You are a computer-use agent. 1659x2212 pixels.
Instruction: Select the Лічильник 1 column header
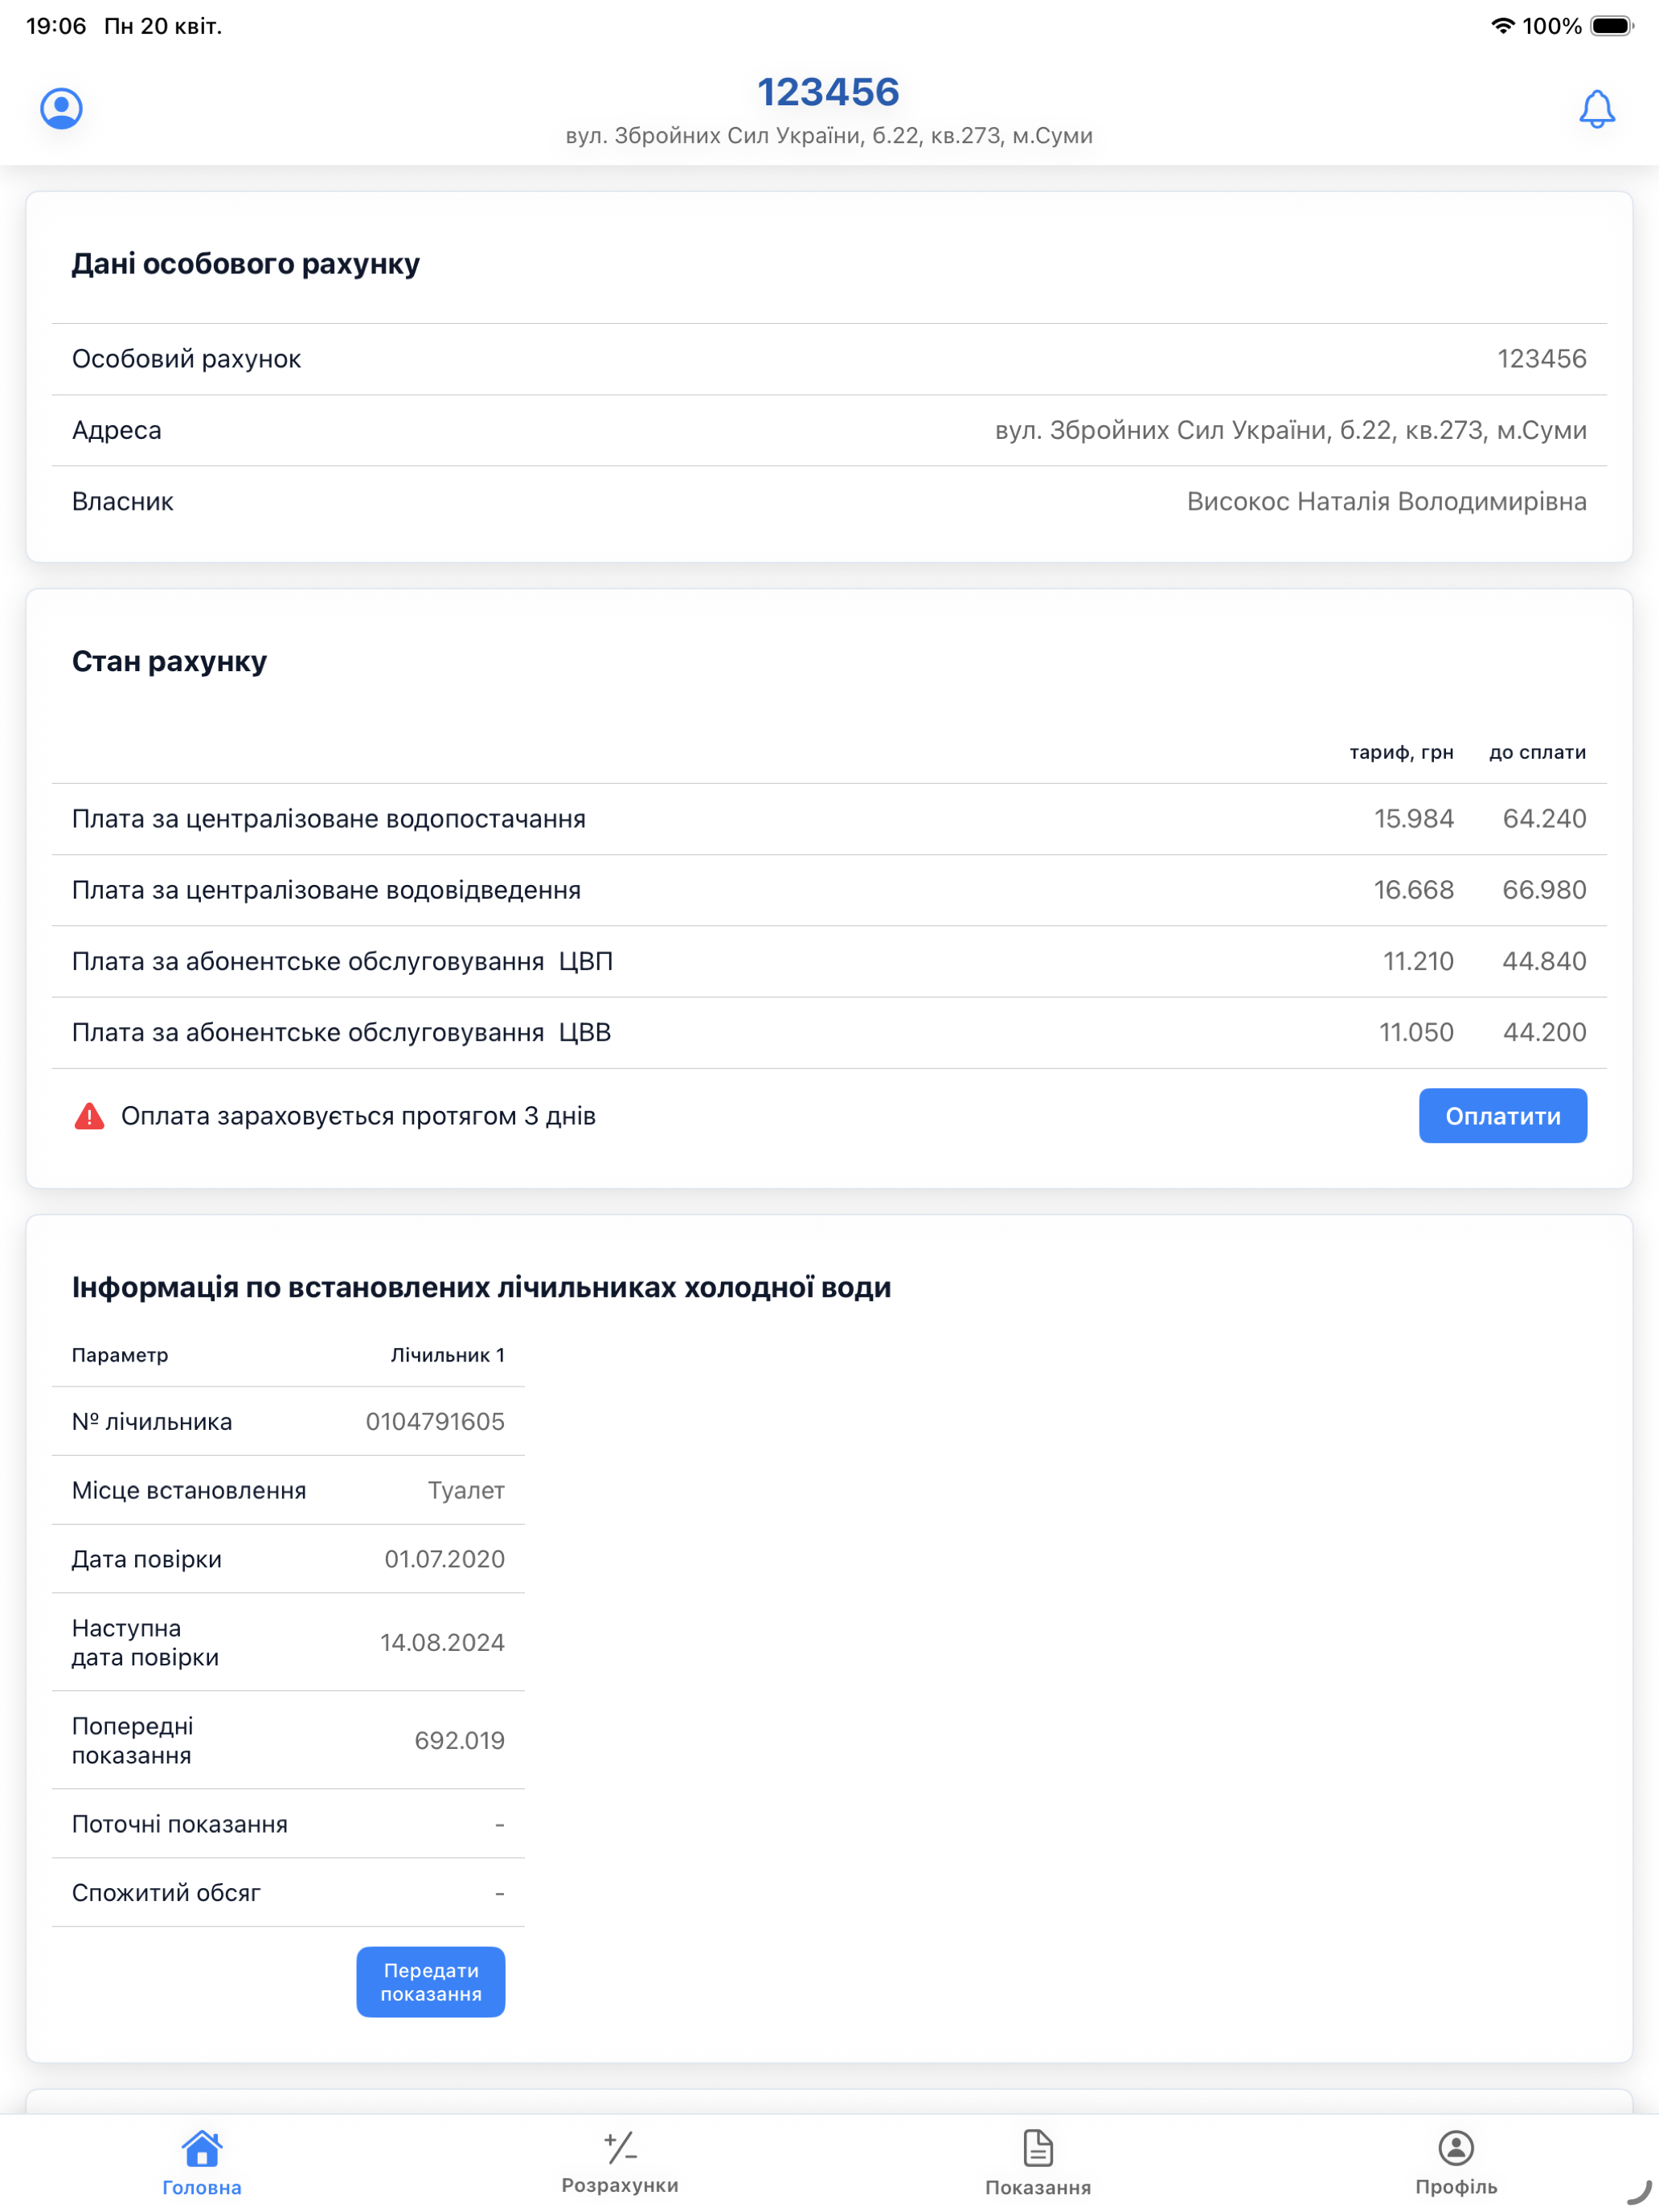pos(447,1355)
